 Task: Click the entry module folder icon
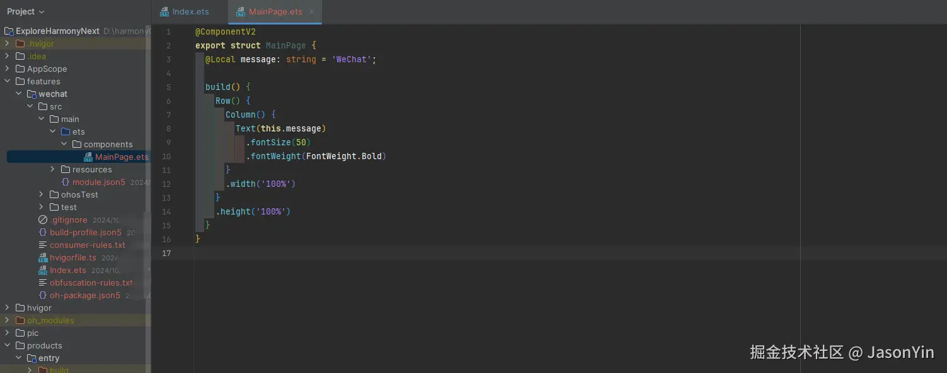[x=32, y=358]
